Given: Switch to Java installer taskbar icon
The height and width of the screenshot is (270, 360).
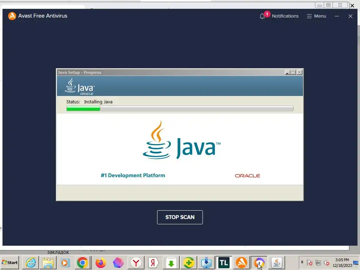Looking at the screenshot, I should tap(277, 263).
